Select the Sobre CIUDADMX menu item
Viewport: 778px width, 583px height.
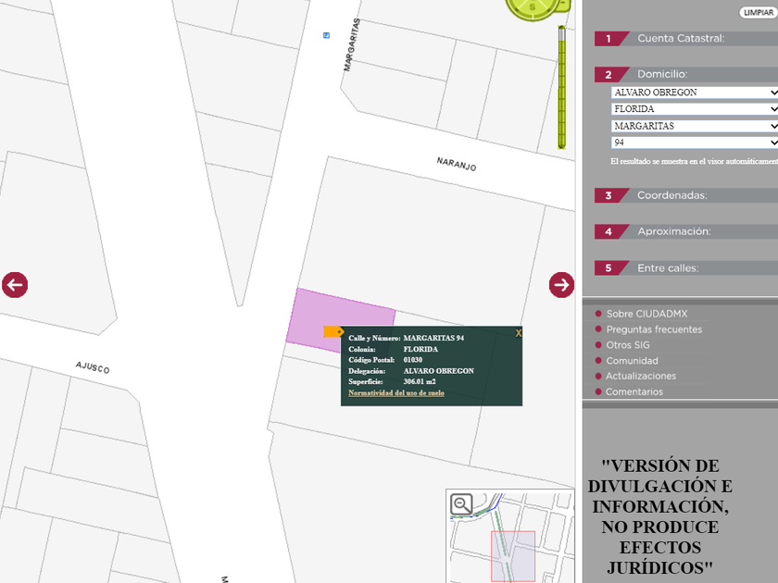tap(646, 314)
